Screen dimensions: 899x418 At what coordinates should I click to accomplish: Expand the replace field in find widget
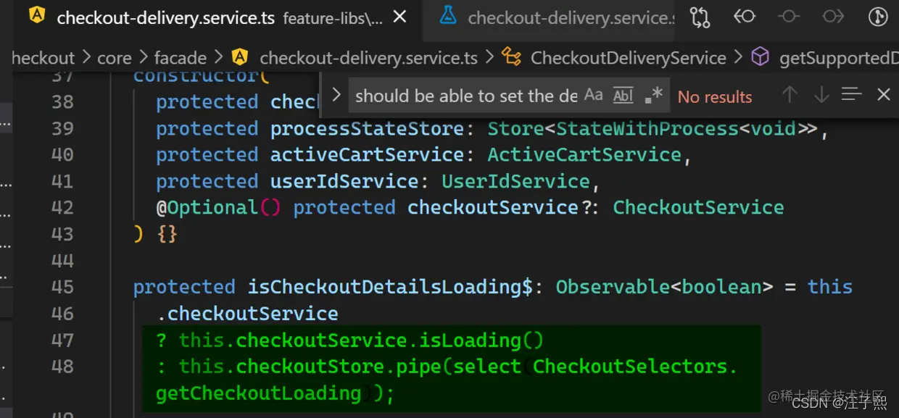coord(336,95)
